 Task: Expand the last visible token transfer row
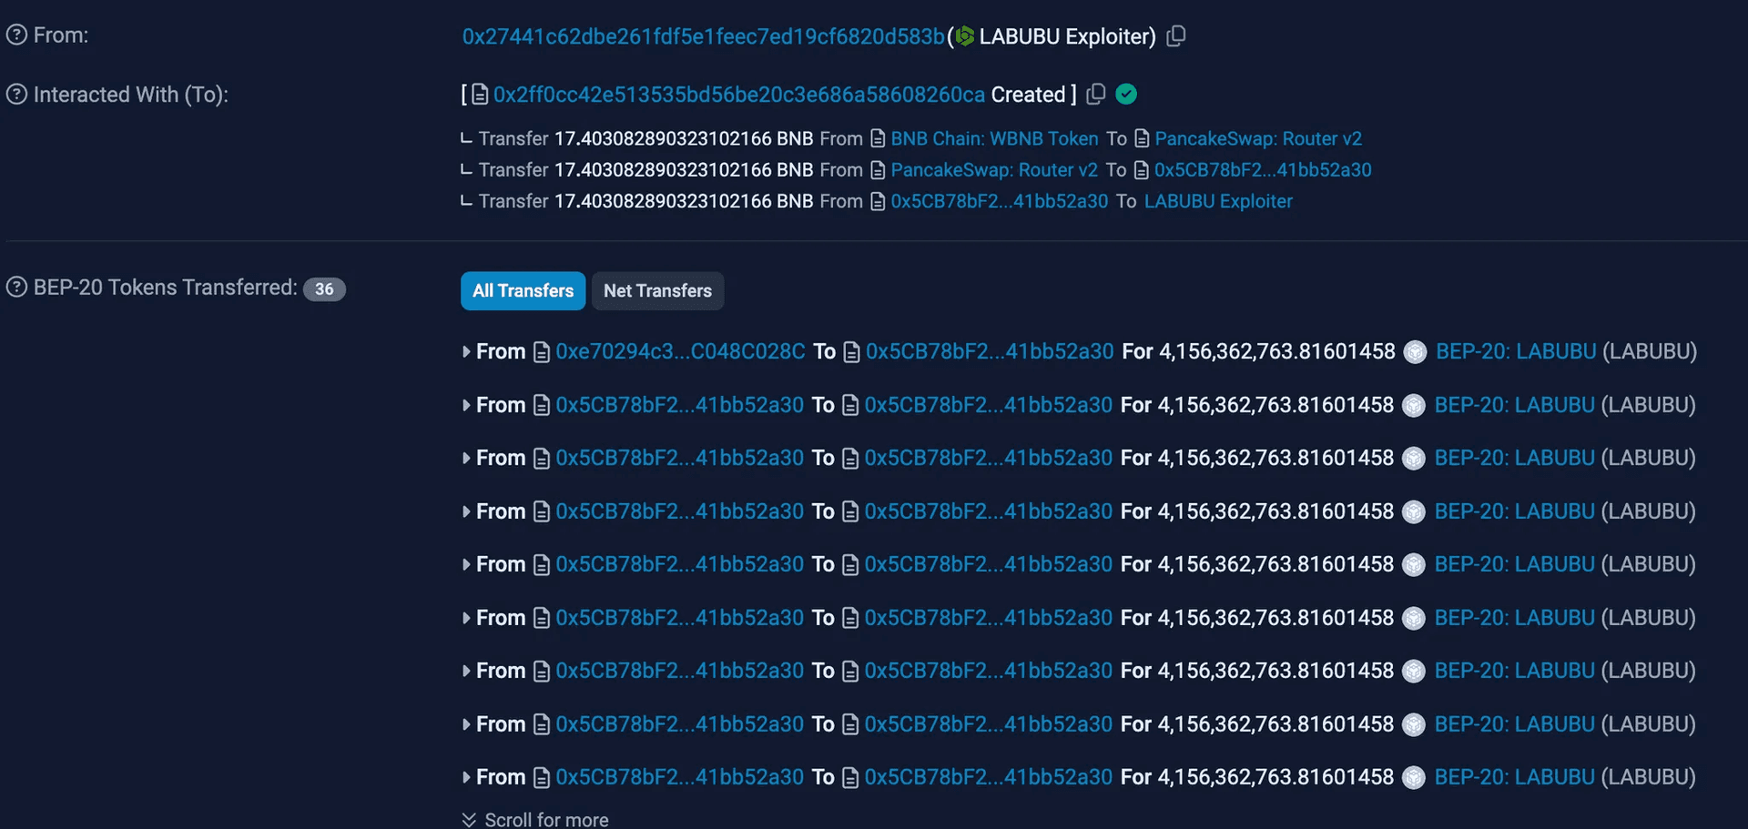coord(466,777)
